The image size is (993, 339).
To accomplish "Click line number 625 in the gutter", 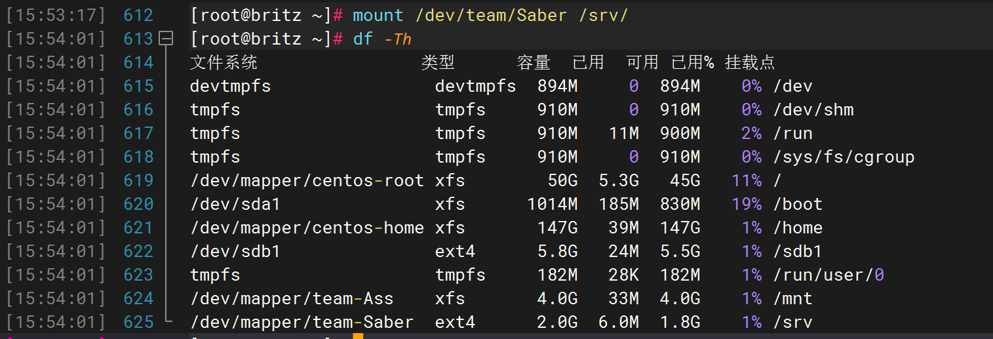I will 138,322.
